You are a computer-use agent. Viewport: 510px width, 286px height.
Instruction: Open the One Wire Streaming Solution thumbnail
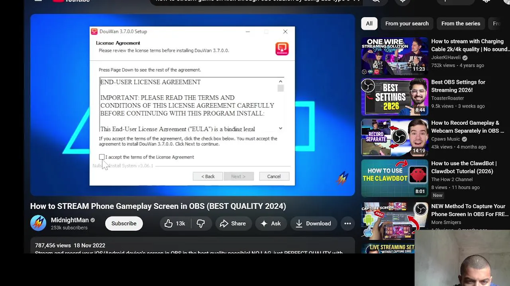pos(394,56)
